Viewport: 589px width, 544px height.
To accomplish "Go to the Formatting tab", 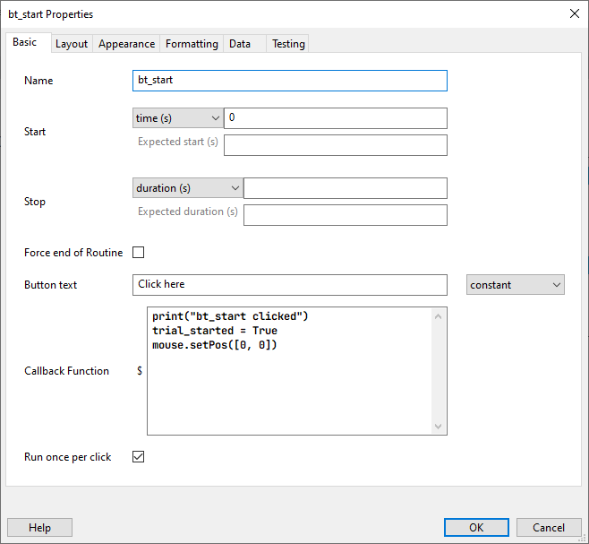I will click(x=192, y=44).
